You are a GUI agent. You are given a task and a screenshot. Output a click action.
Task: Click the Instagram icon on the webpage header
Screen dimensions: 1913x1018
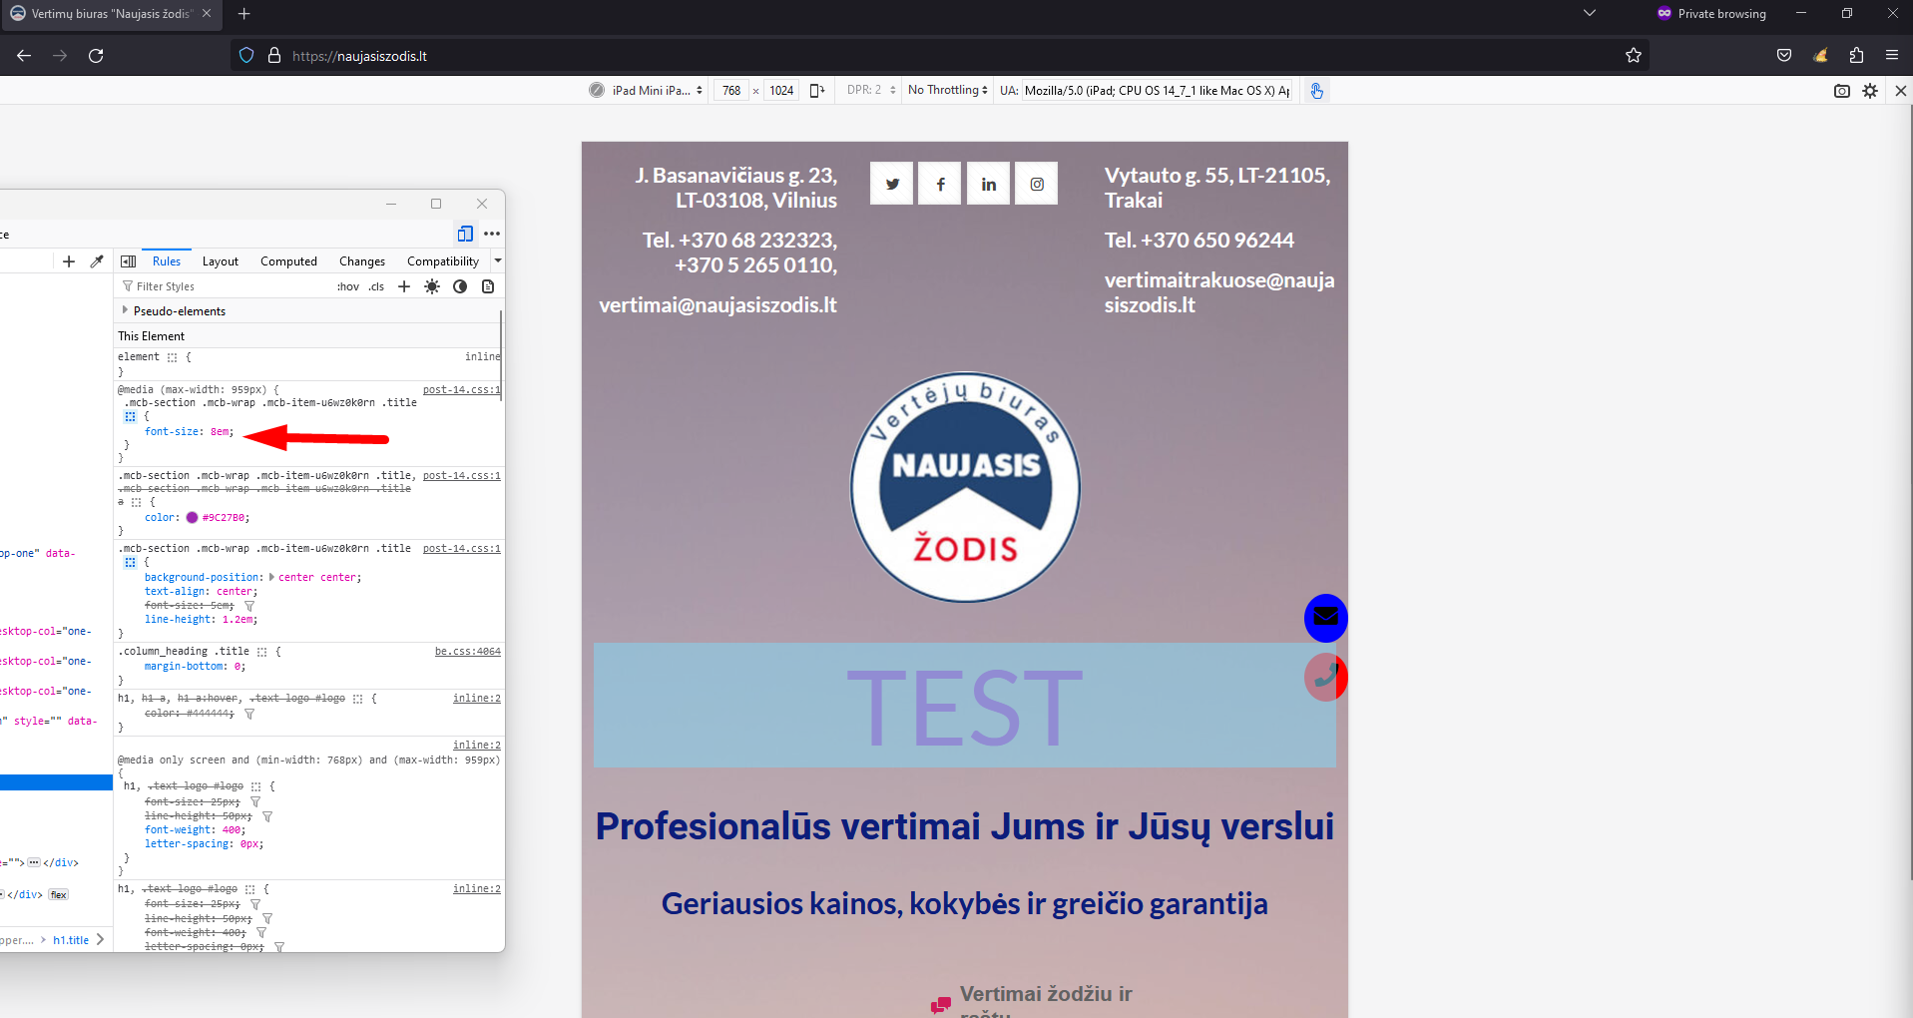pos(1037,184)
